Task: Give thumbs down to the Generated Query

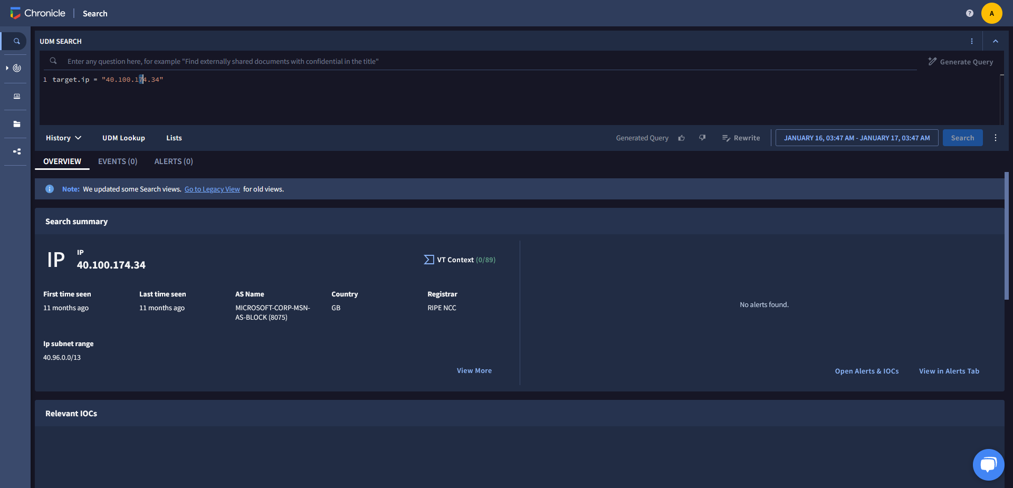Action: [702, 138]
